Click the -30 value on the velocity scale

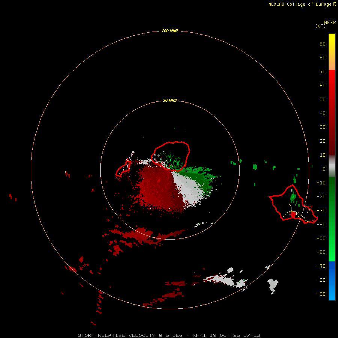pos(321,211)
